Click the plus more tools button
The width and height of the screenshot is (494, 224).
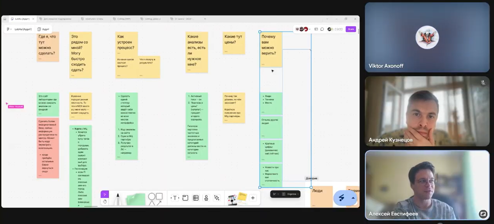coord(253,198)
